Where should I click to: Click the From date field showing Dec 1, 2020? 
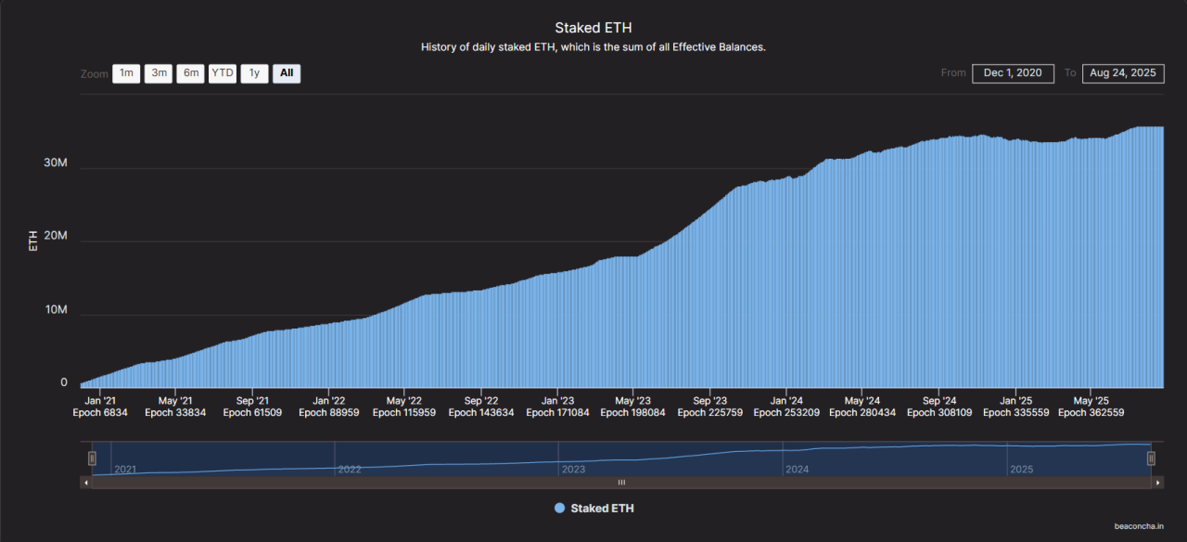[1013, 73]
